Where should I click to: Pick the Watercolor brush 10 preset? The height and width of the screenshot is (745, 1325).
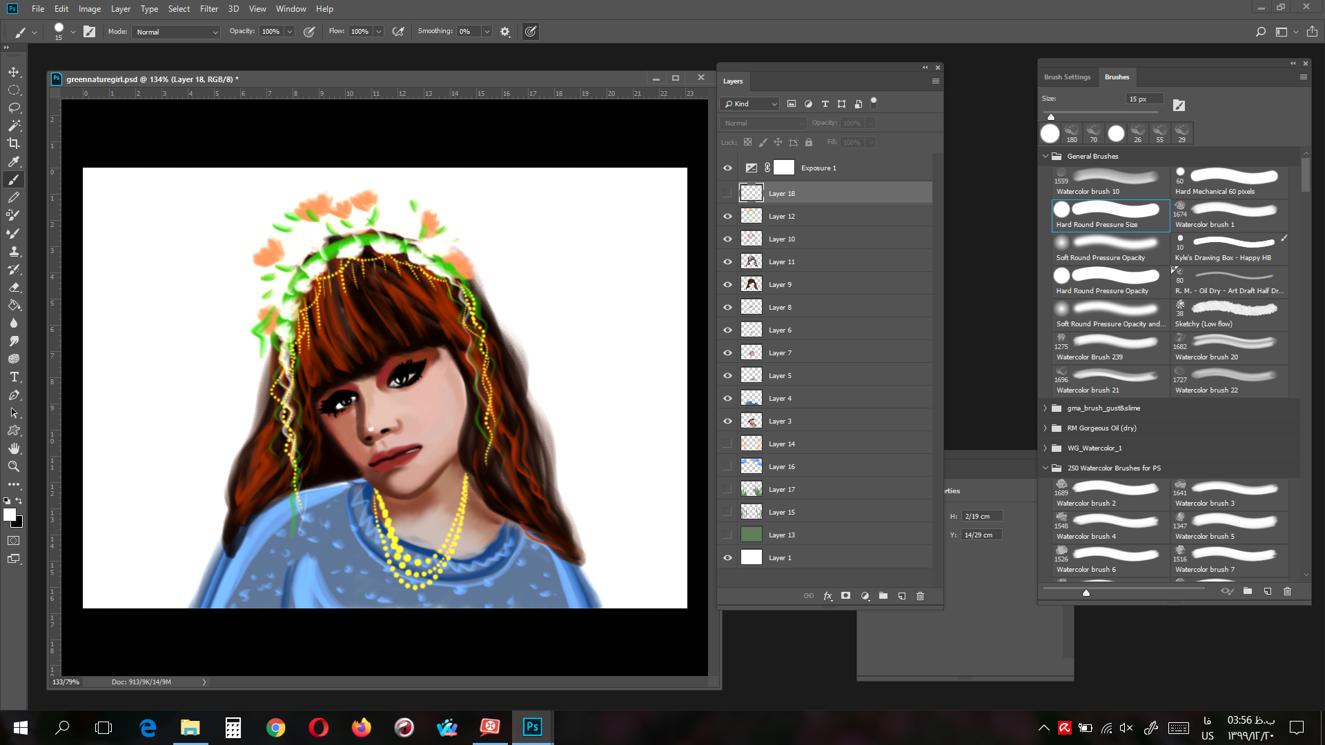[1110, 182]
